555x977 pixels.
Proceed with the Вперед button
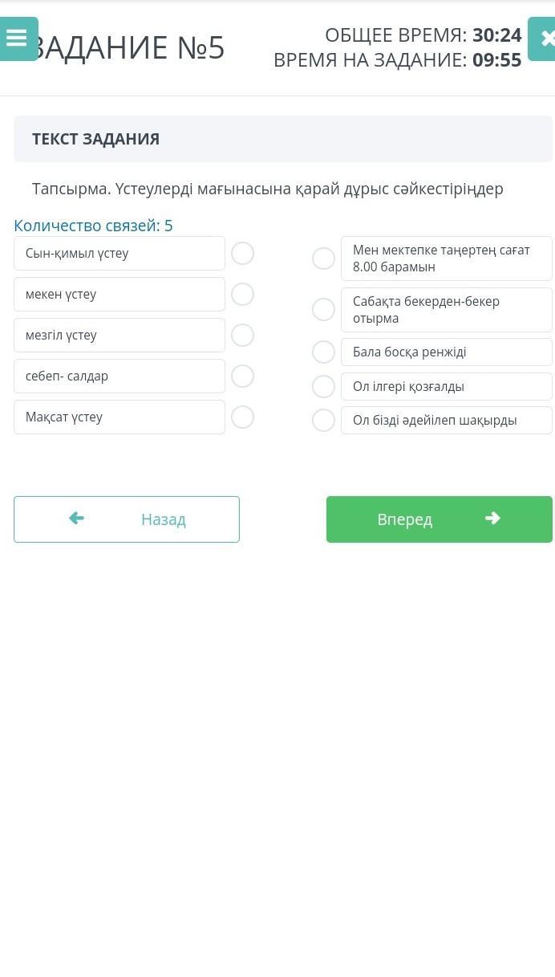(x=439, y=519)
